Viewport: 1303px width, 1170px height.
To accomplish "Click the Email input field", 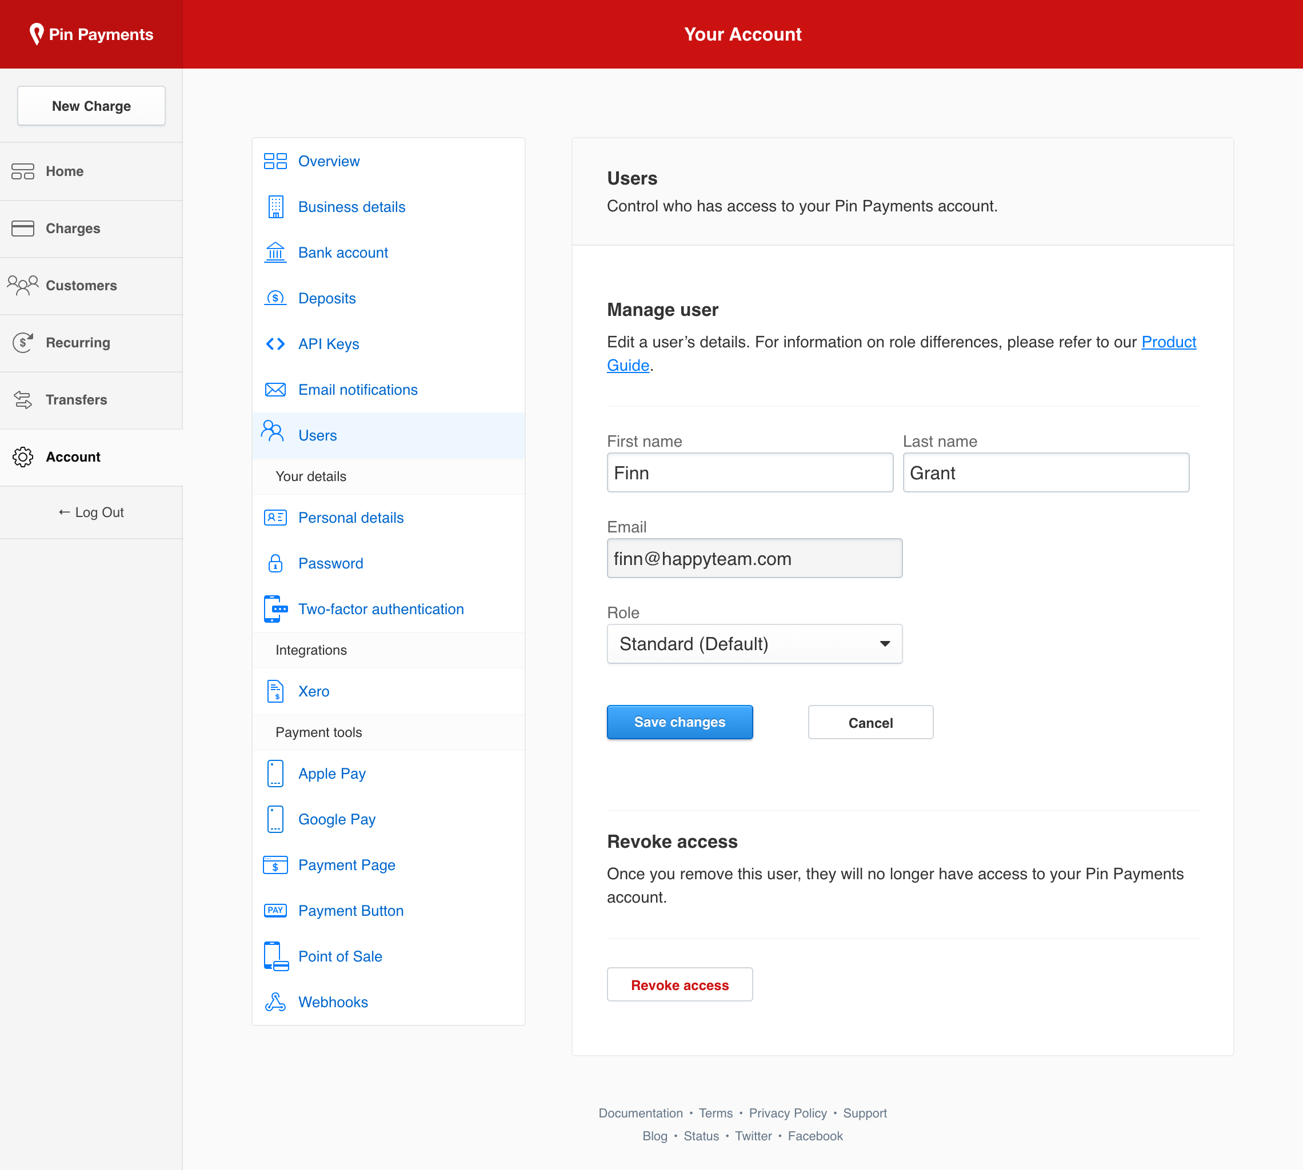I will click(754, 558).
